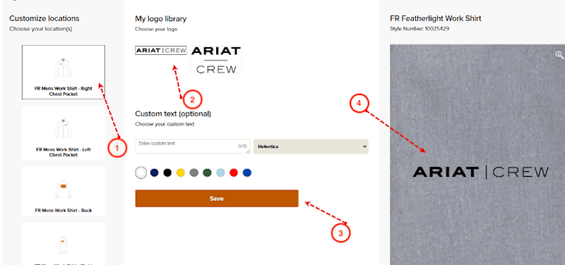Click the "My logo library" heading
This screenshot has width=565, height=265.
coord(161,18)
